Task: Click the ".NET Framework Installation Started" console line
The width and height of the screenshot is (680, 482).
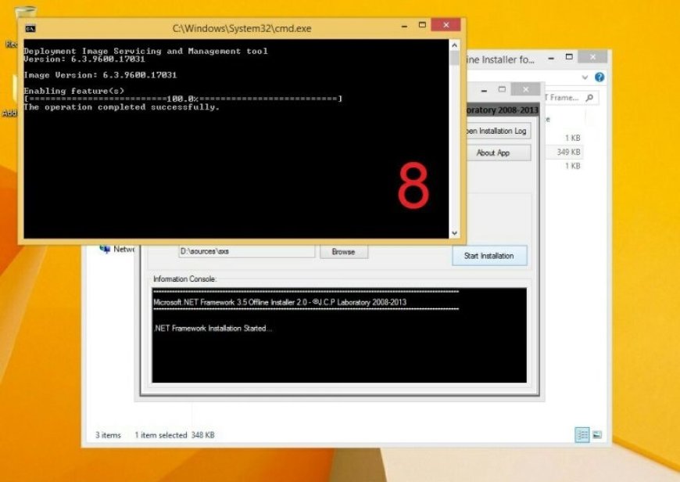Action: [x=213, y=329]
